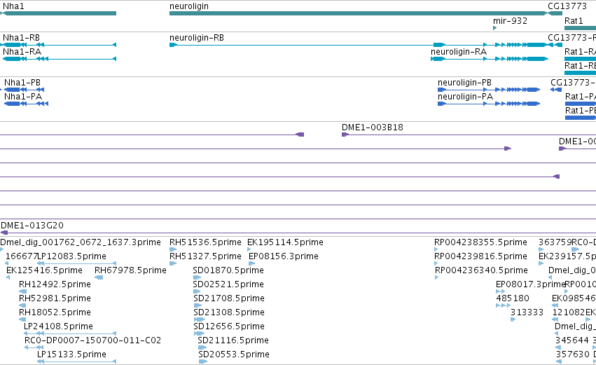Click the mir-932 gene label

pos(510,20)
